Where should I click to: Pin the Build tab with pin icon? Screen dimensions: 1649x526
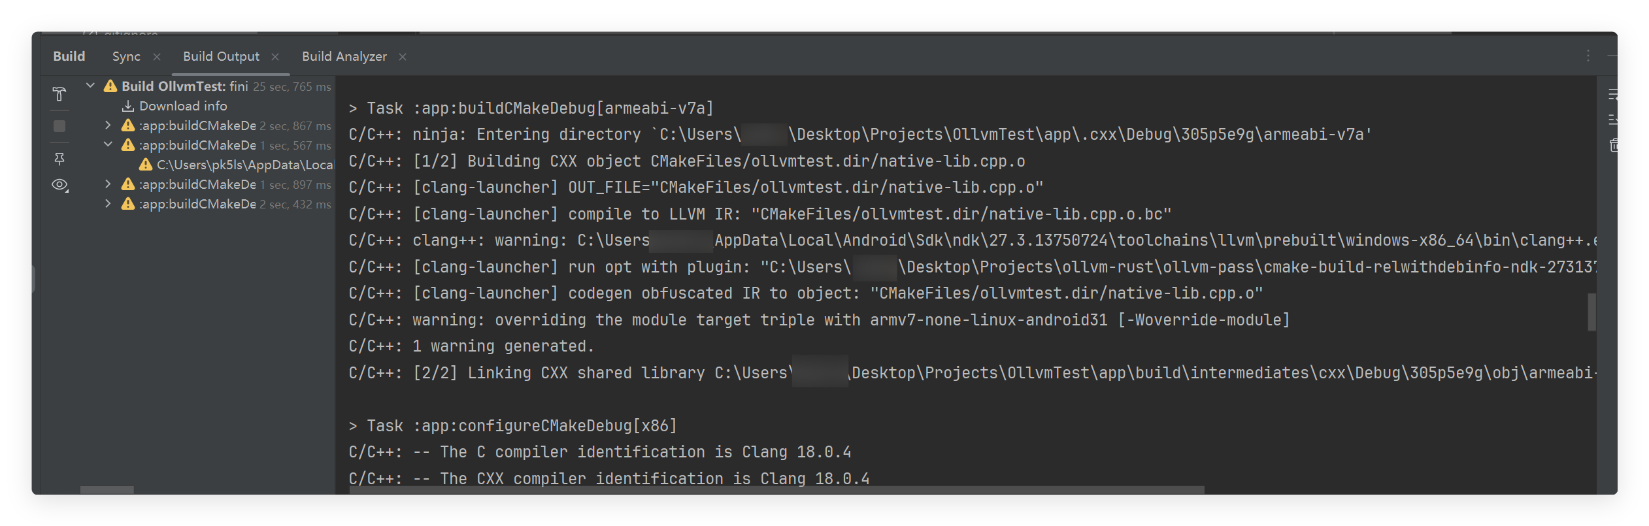point(59,158)
